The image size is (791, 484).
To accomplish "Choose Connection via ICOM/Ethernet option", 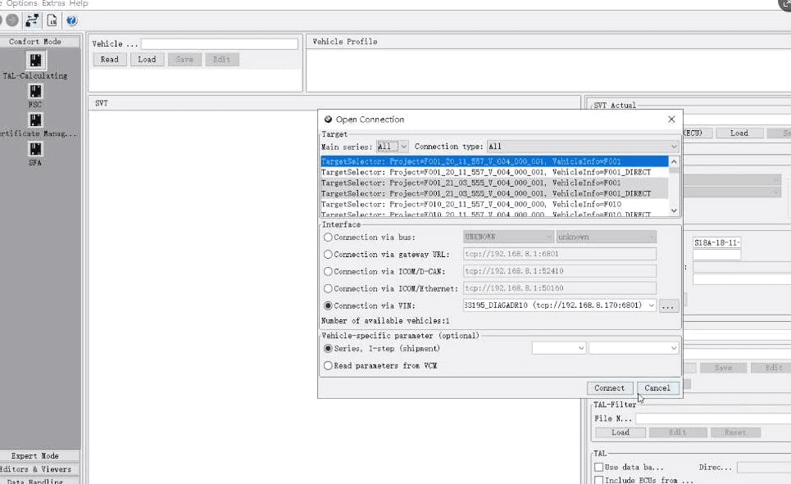I will [328, 289].
